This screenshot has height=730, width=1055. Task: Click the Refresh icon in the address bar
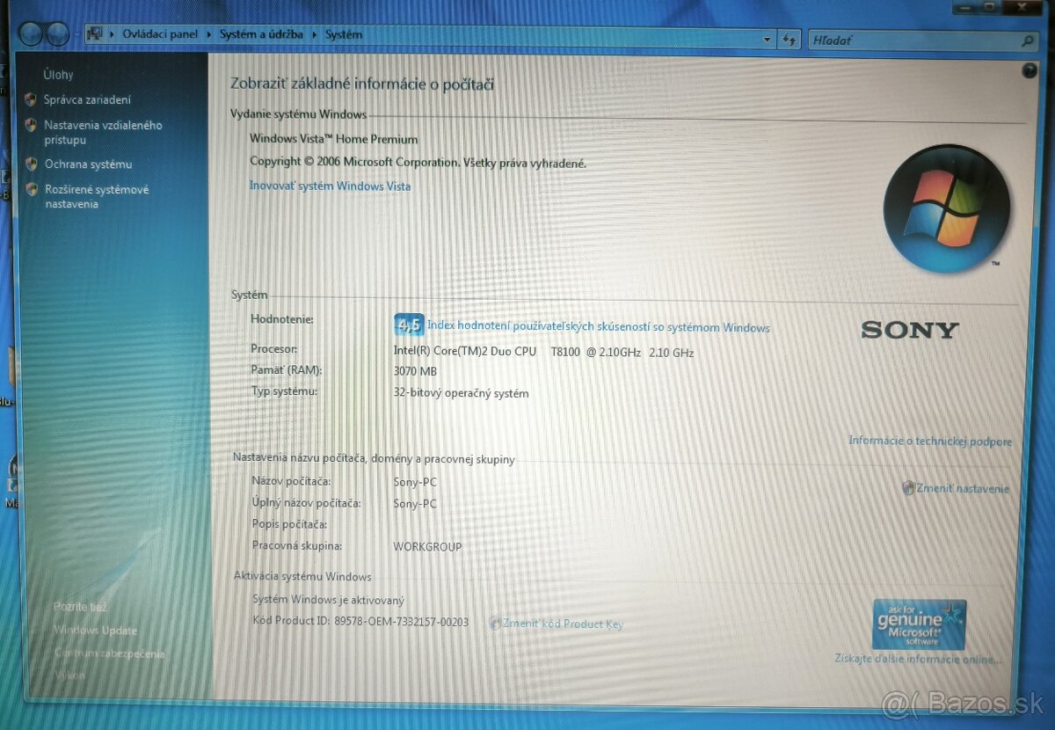[789, 40]
